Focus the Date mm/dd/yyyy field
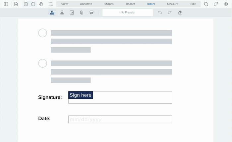This screenshot has height=142, width=232. (120, 119)
